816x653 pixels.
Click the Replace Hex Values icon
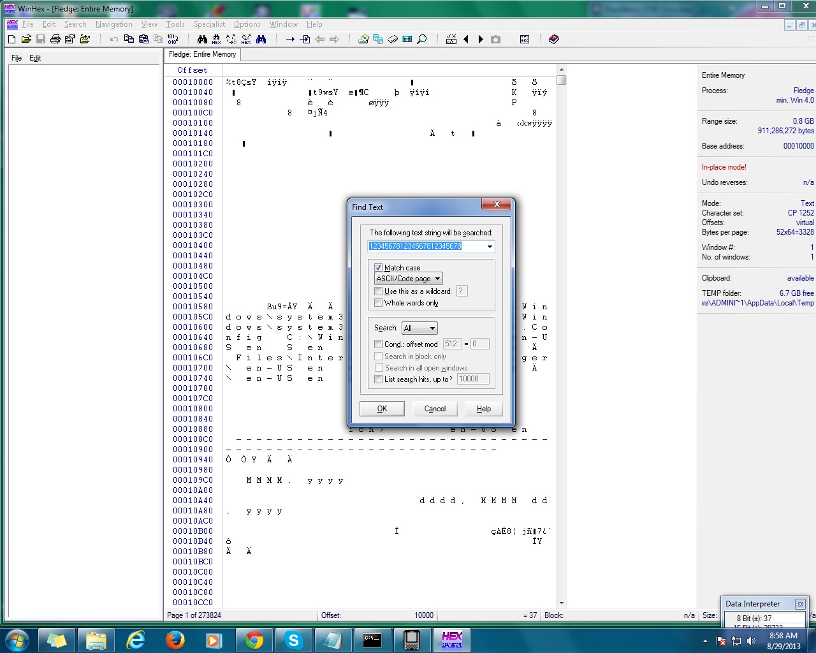[246, 39]
